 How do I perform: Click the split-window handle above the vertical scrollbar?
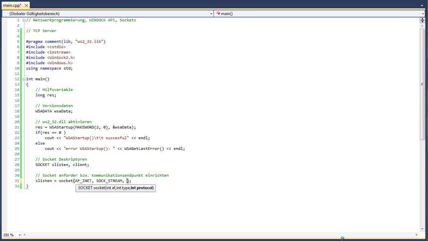(x=422, y=20)
